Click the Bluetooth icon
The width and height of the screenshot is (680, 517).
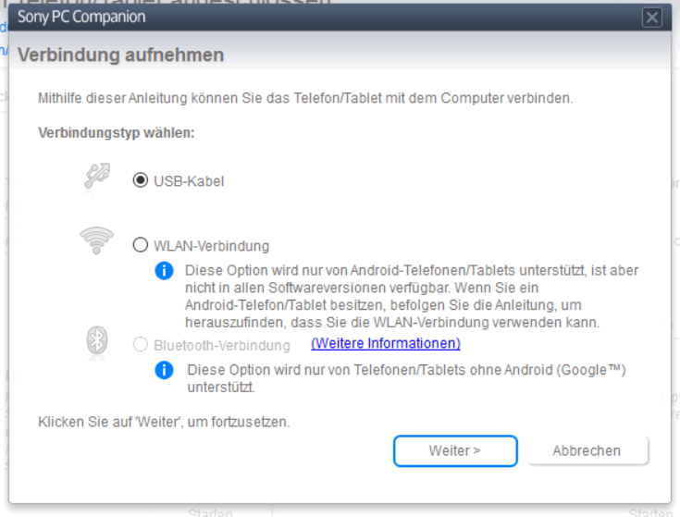pyautogui.click(x=97, y=340)
